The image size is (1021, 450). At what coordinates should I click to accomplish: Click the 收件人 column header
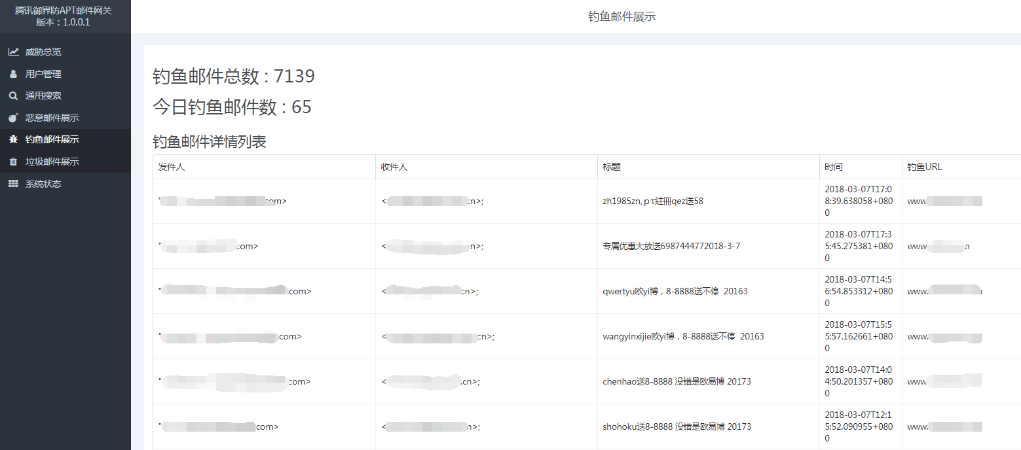click(394, 167)
